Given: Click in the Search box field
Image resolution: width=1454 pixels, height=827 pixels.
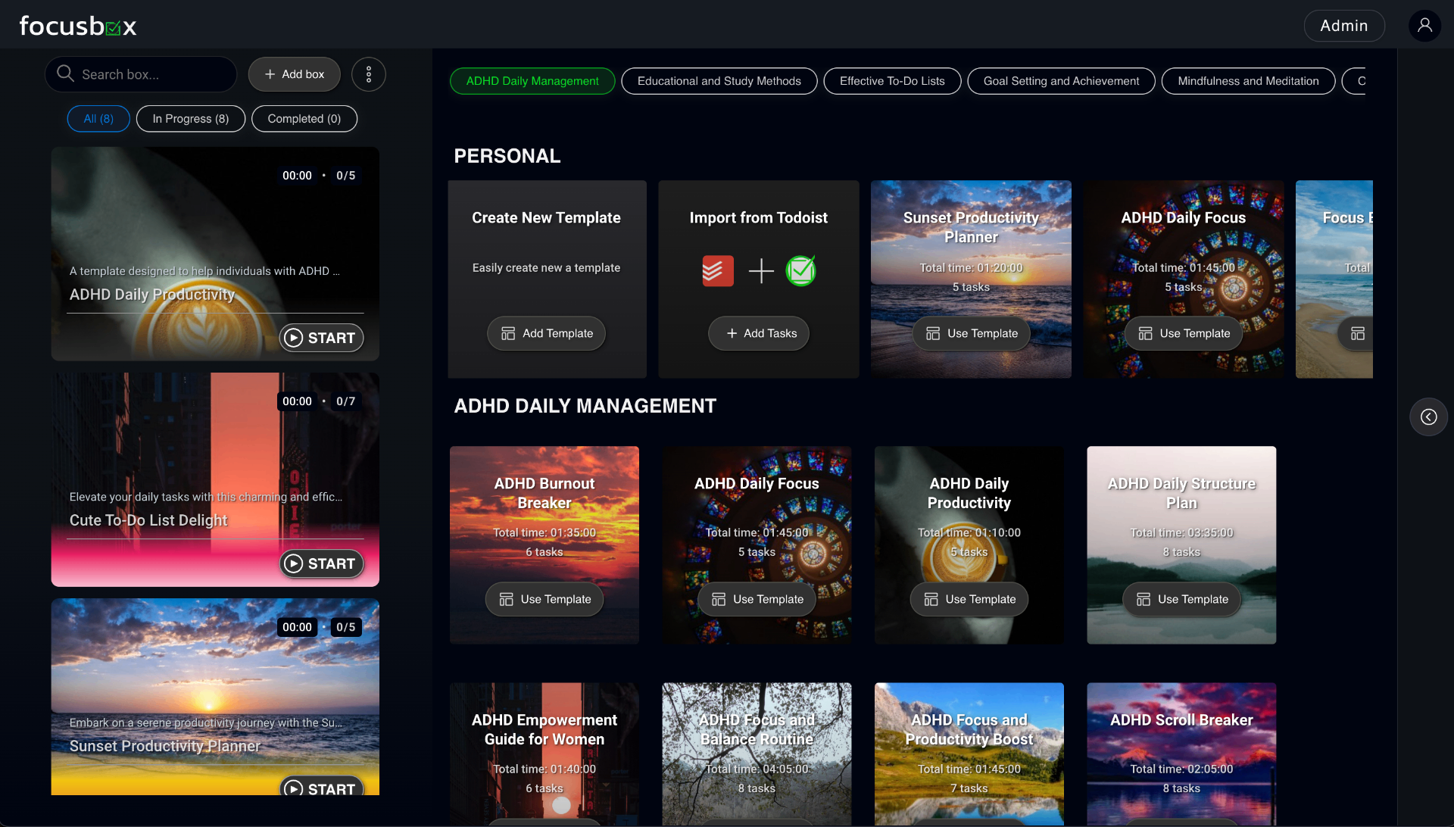Looking at the screenshot, I should click(x=151, y=74).
